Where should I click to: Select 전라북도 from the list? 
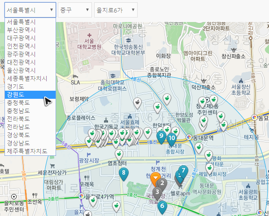30,119
